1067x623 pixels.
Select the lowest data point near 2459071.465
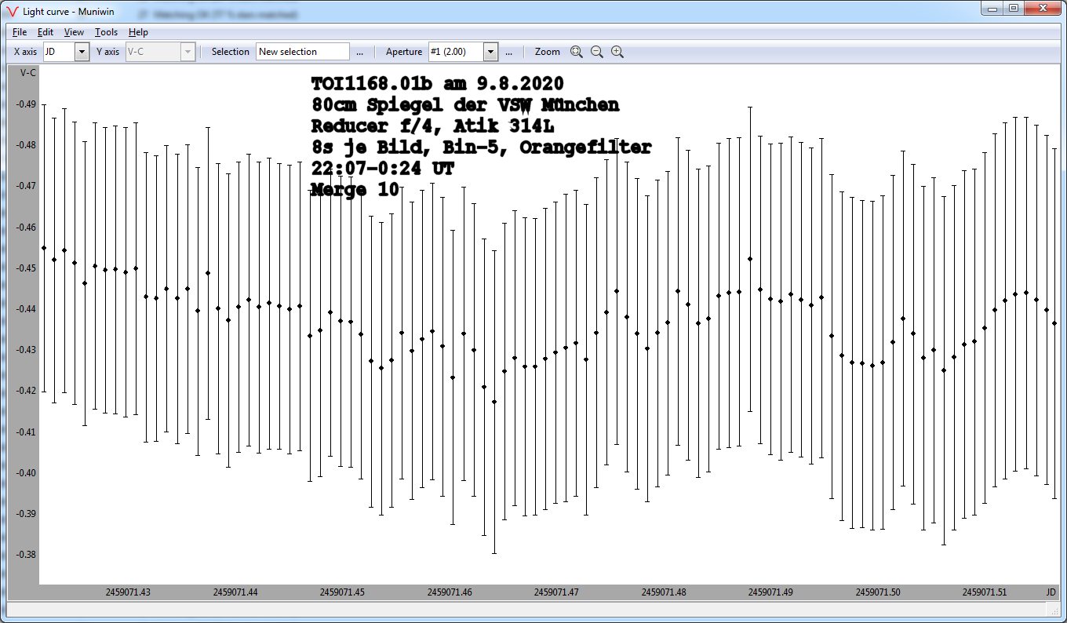coord(494,402)
